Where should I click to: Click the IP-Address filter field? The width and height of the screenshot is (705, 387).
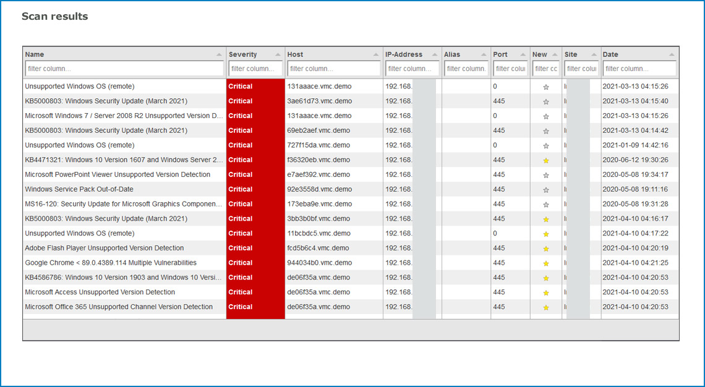pyautogui.click(x=412, y=69)
